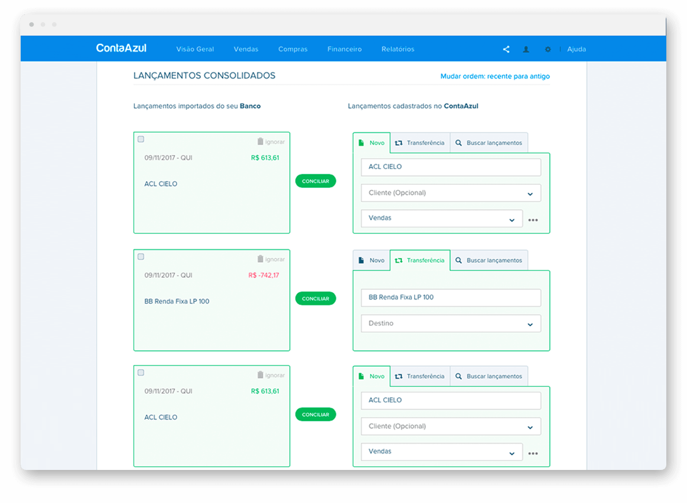This screenshot has height=503, width=687.
Task: Click the ACL CIELO description input field
Action: click(450, 167)
